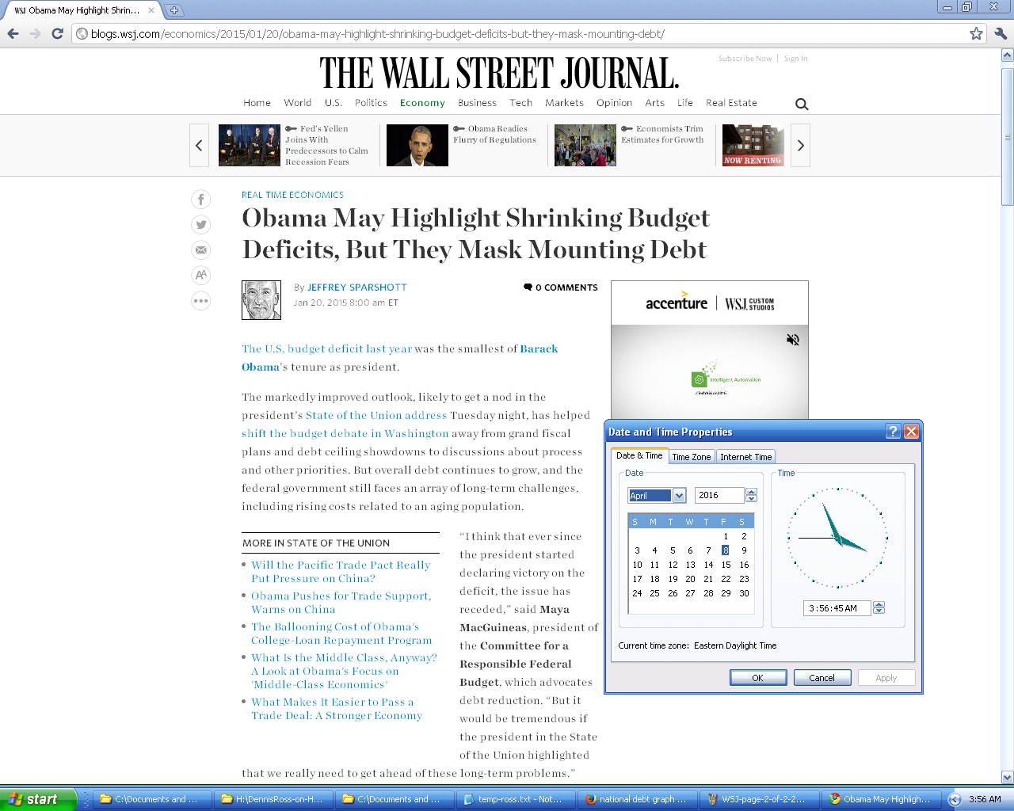The height and width of the screenshot is (811, 1014).
Task: Click the browser address bar URL
Action: [x=521, y=33]
